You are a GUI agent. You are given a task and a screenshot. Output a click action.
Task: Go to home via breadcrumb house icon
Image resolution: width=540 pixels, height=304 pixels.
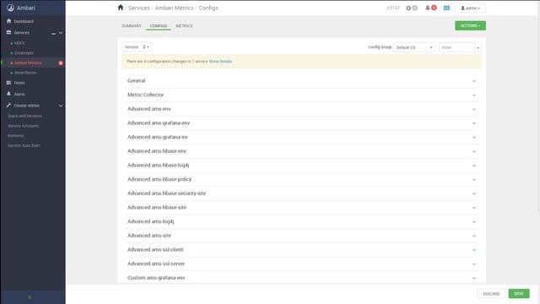(x=120, y=8)
